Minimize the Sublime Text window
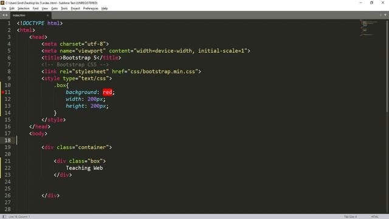 (x=360, y=2)
